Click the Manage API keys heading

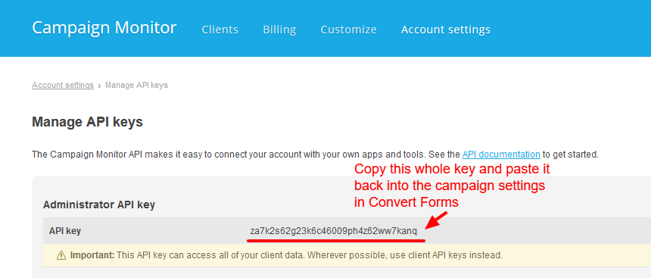click(x=88, y=122)
